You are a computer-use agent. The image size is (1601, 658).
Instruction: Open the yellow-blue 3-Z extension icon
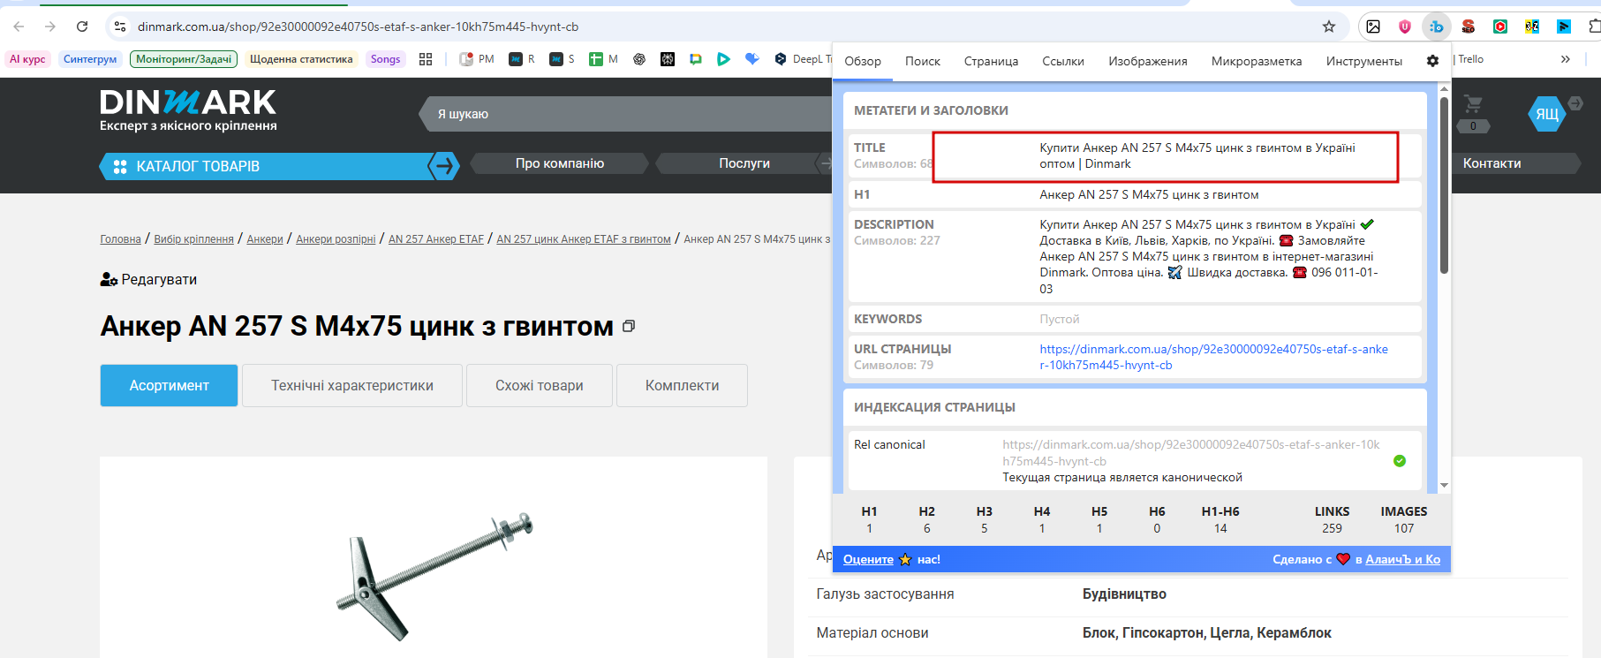pyautogui.click(x=1532, y=26)
